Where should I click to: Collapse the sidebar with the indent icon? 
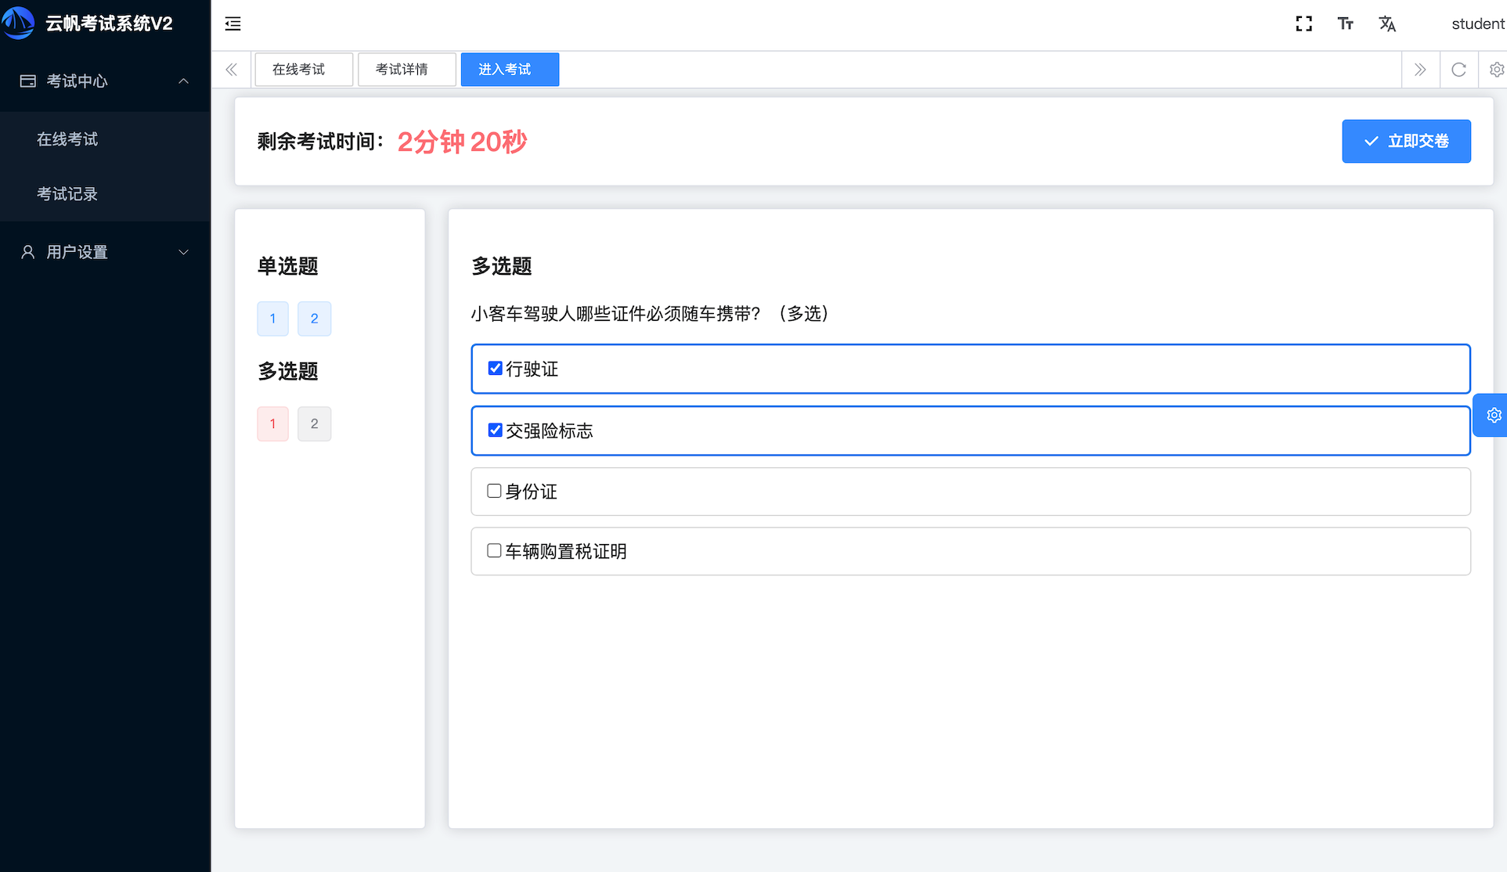tap(233, 23)
